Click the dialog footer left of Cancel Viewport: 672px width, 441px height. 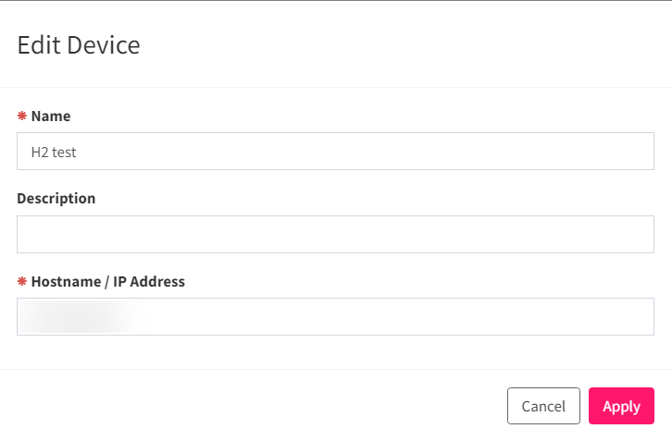coord(250,406)
